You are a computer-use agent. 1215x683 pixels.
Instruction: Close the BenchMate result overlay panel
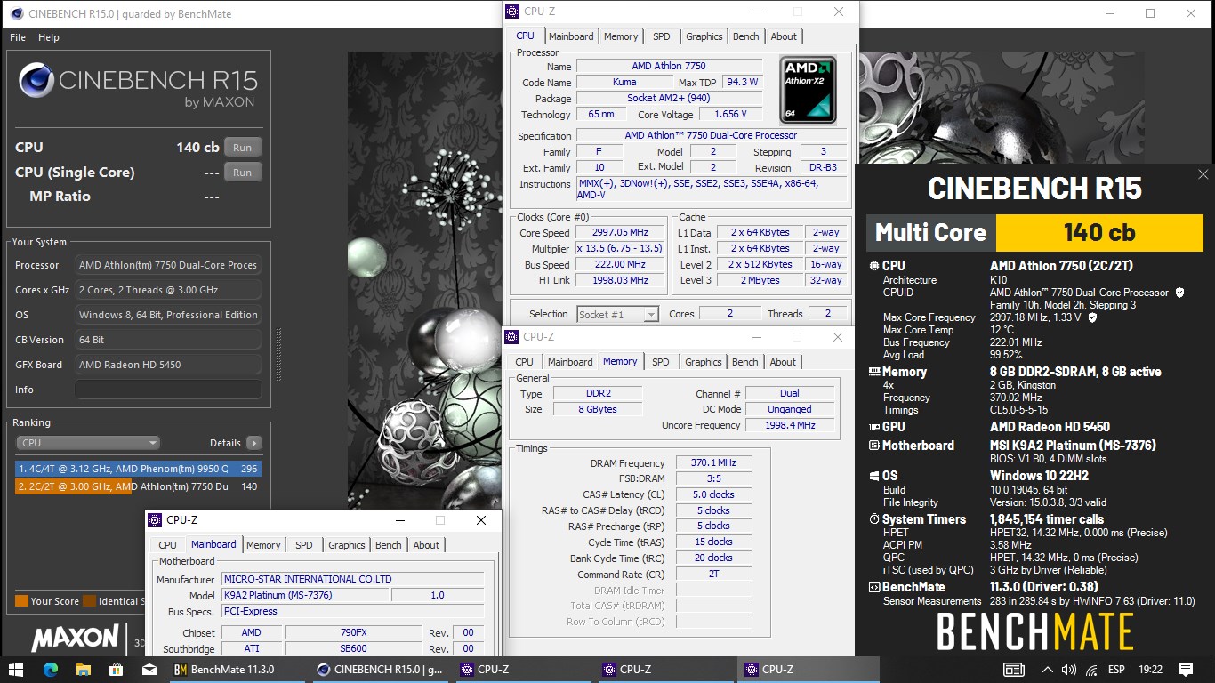pos(1203,174)
